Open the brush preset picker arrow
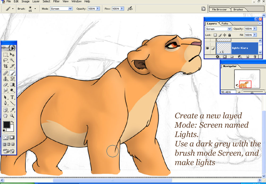 pyautogui.click(x=35, y=9)
